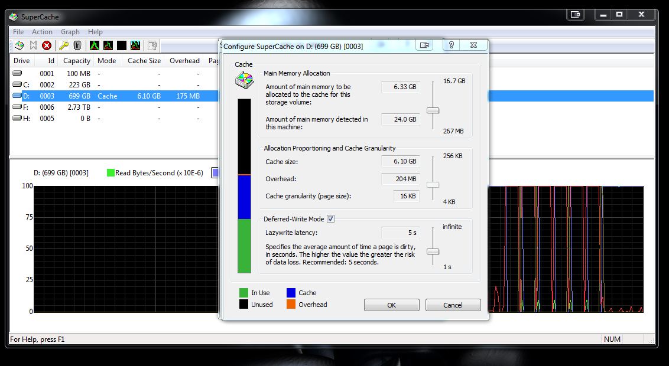Click Cancel to dismiss the dialog
Image resolution: width=669 pixels, height=366 pixels.
point(453,305)
